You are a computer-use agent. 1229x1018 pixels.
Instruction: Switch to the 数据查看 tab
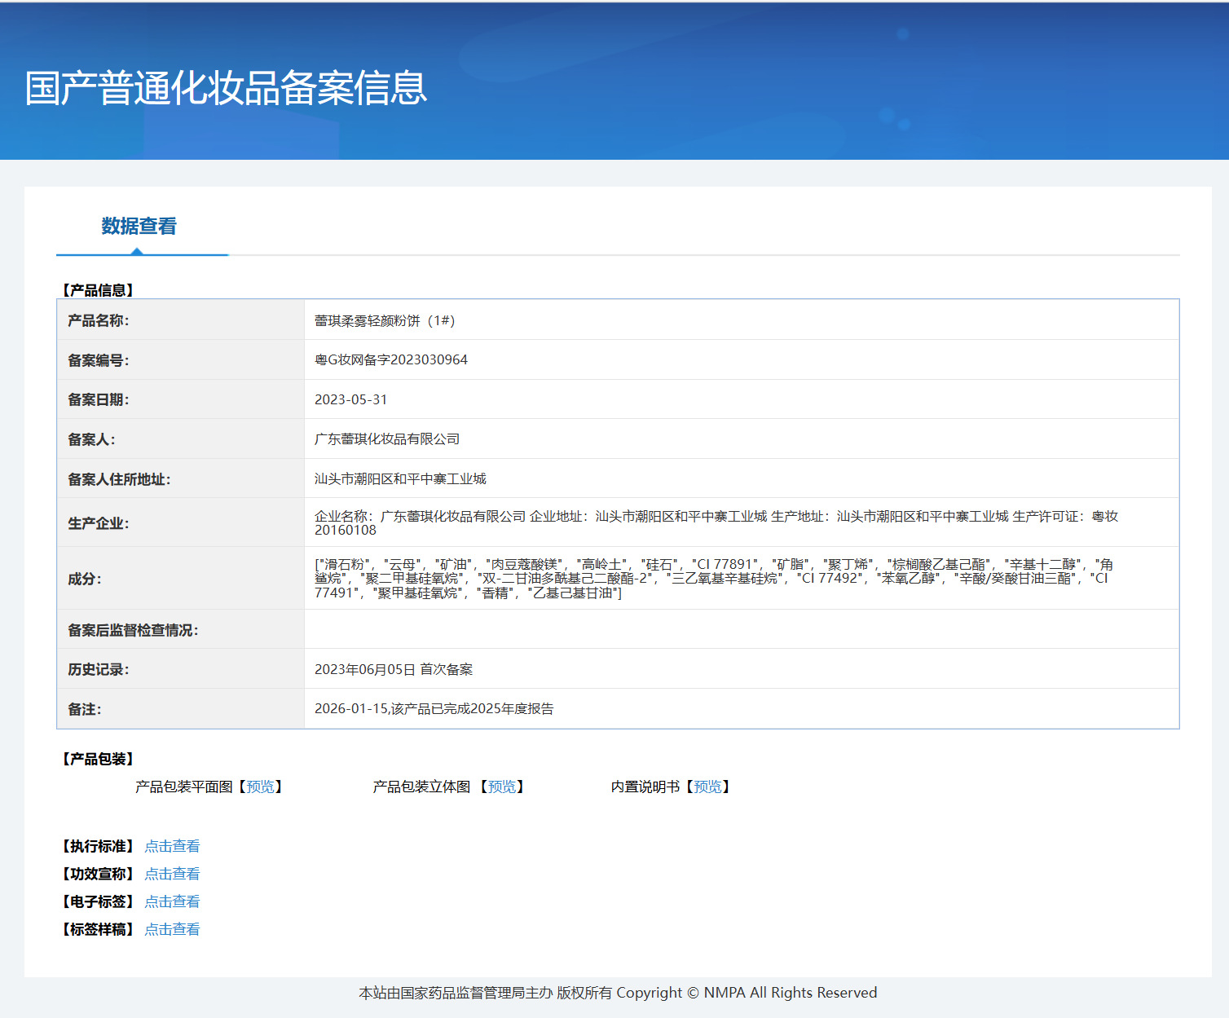139,227
